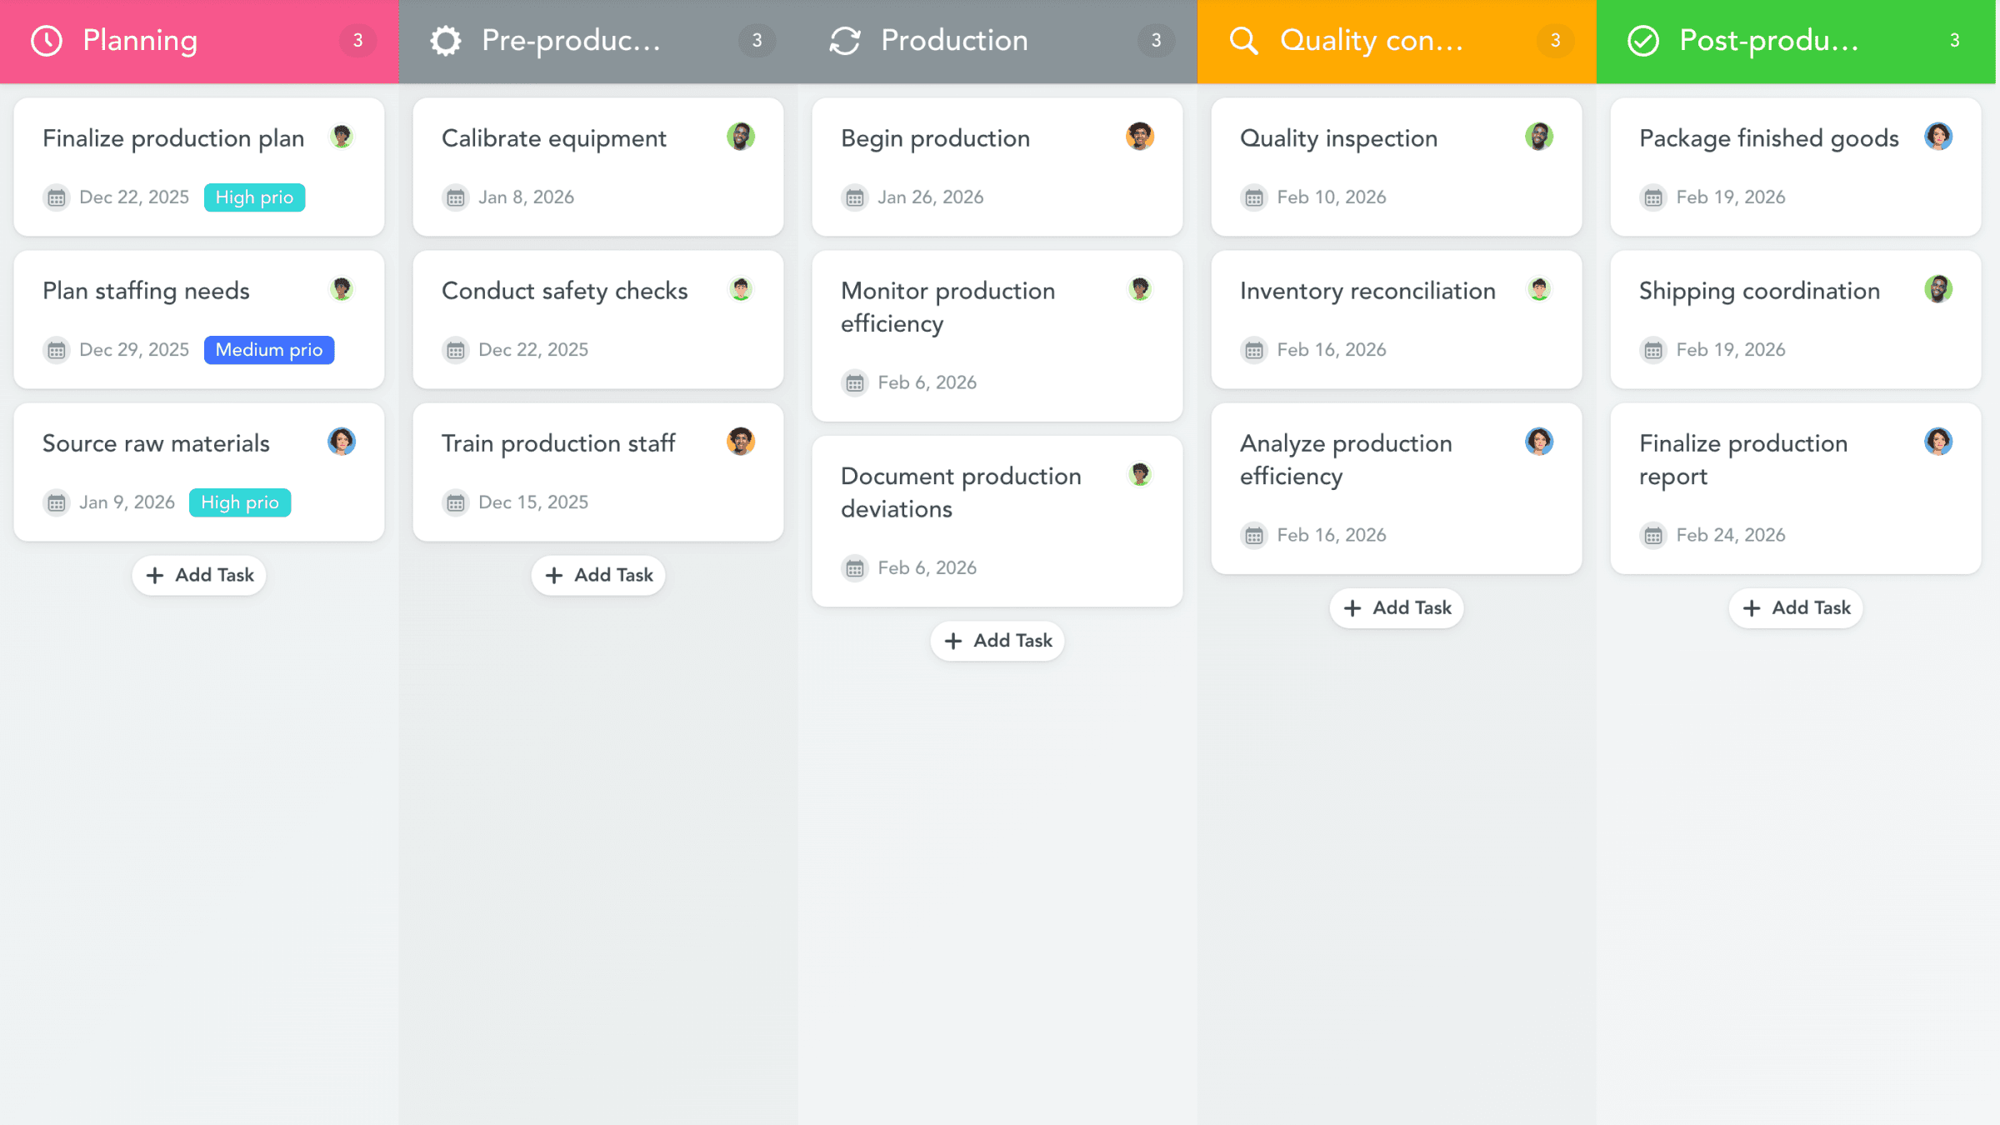Viewport: 2000px width, 1125px height.
Task: Click the Medium prio tag
Action: tap(268, 350)
